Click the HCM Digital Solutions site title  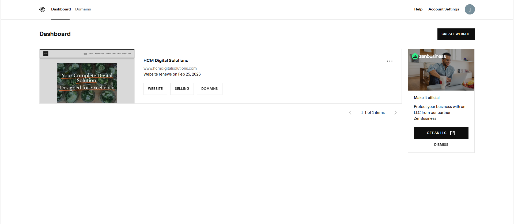pos(166,61)
